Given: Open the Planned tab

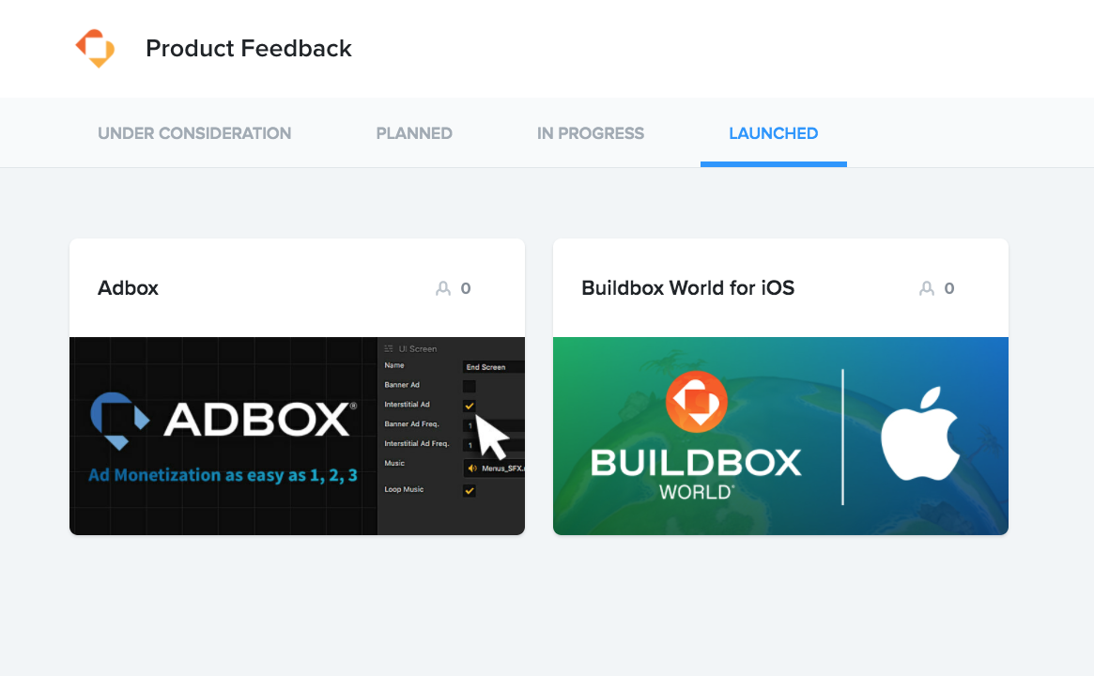Looking at the screenshot, I should (414, 133).
